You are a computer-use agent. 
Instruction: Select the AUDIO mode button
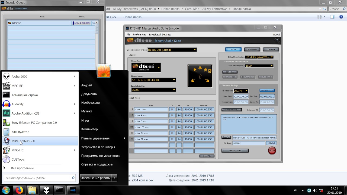[233, 49]
